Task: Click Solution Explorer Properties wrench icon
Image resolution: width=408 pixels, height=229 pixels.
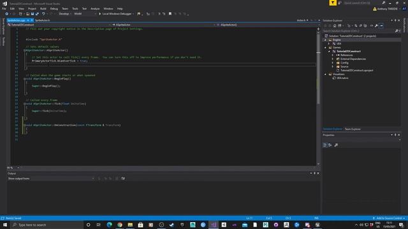Action: tap(376, 25)
